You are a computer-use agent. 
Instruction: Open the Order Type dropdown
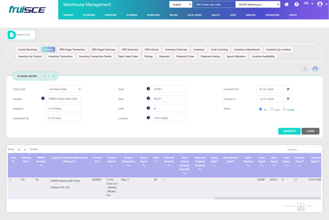[63, 89]
